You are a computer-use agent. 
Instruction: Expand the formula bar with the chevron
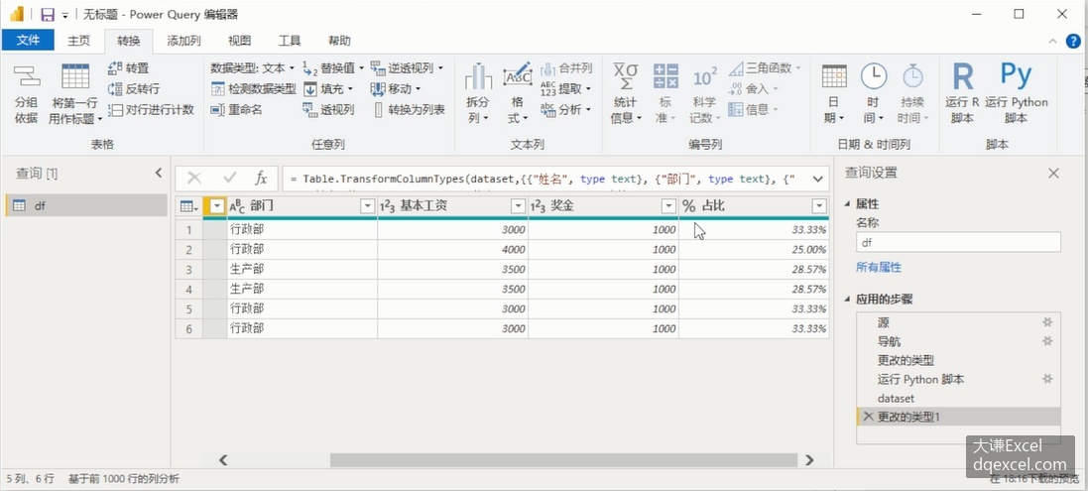coord(818,179)
